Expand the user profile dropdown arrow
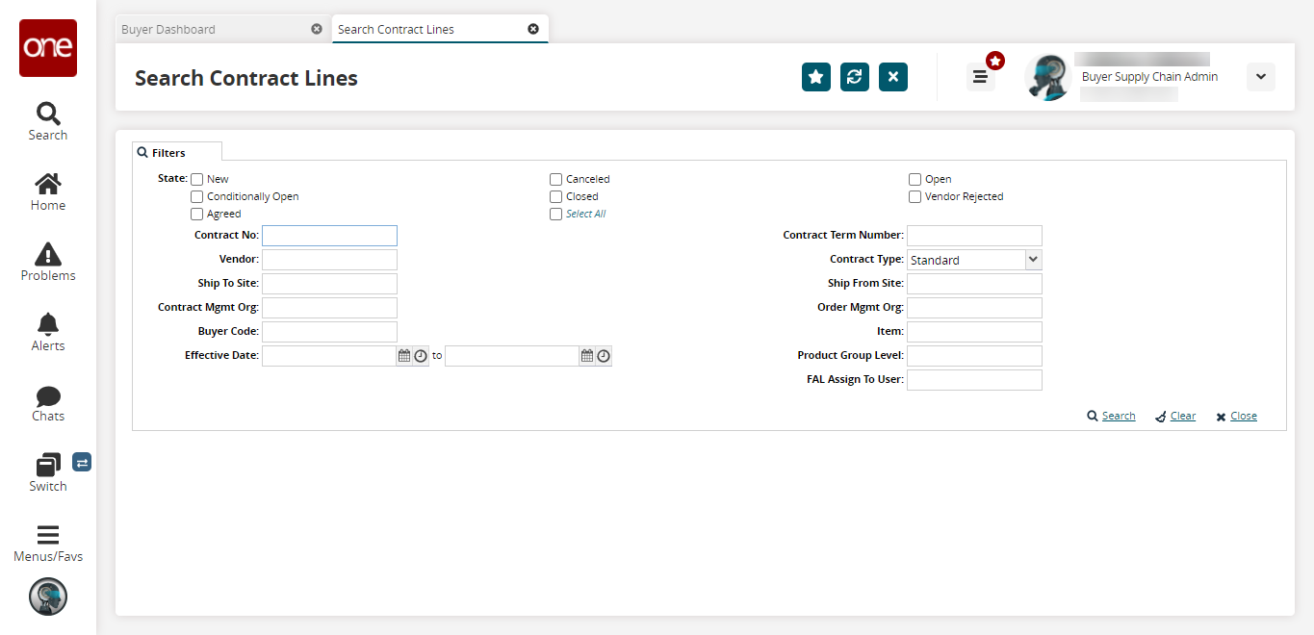This screenshot has width=1314, height=635. (x=1260, y=77)
